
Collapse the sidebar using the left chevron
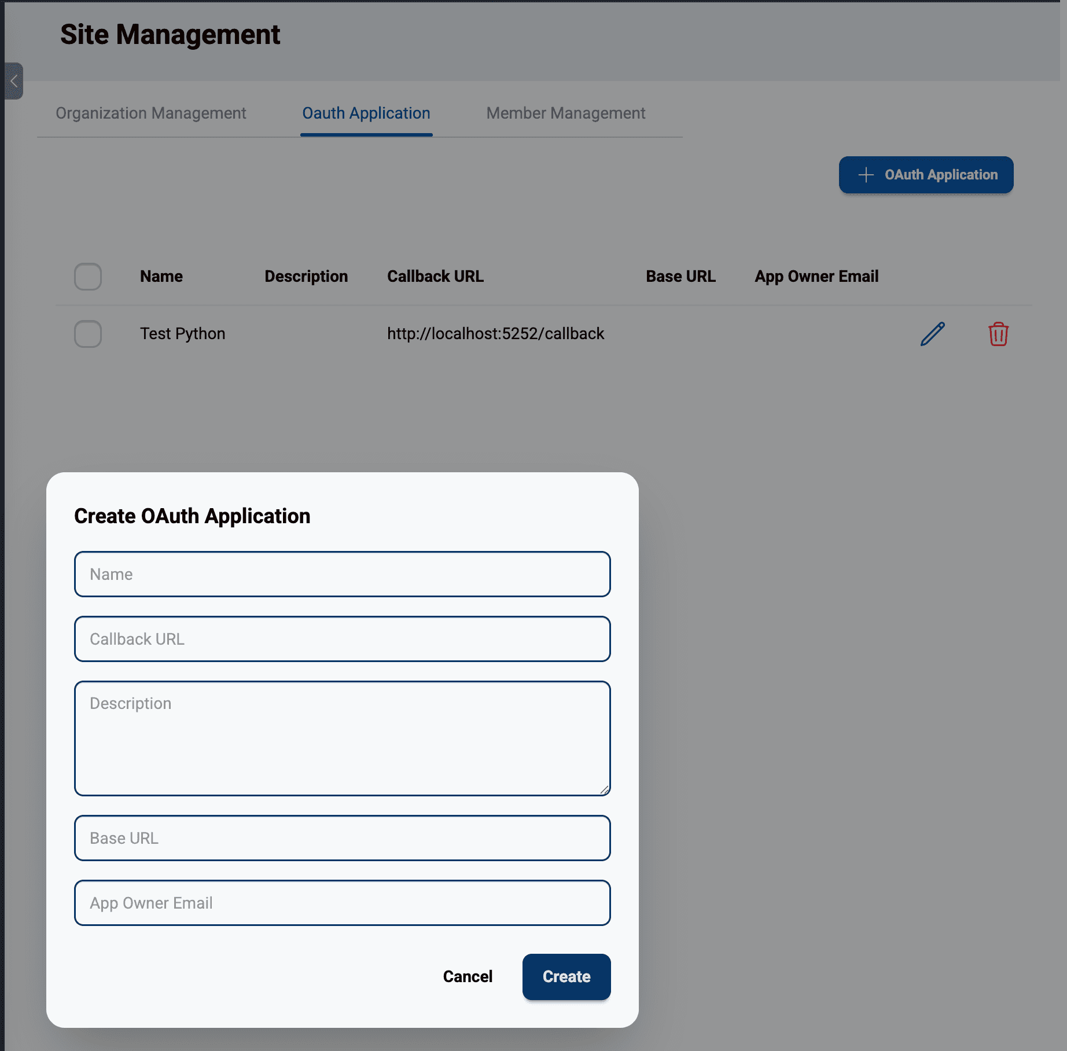pos(14,81)
